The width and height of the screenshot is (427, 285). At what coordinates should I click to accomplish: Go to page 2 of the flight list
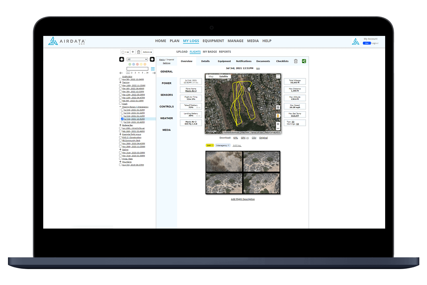[132, 73]
